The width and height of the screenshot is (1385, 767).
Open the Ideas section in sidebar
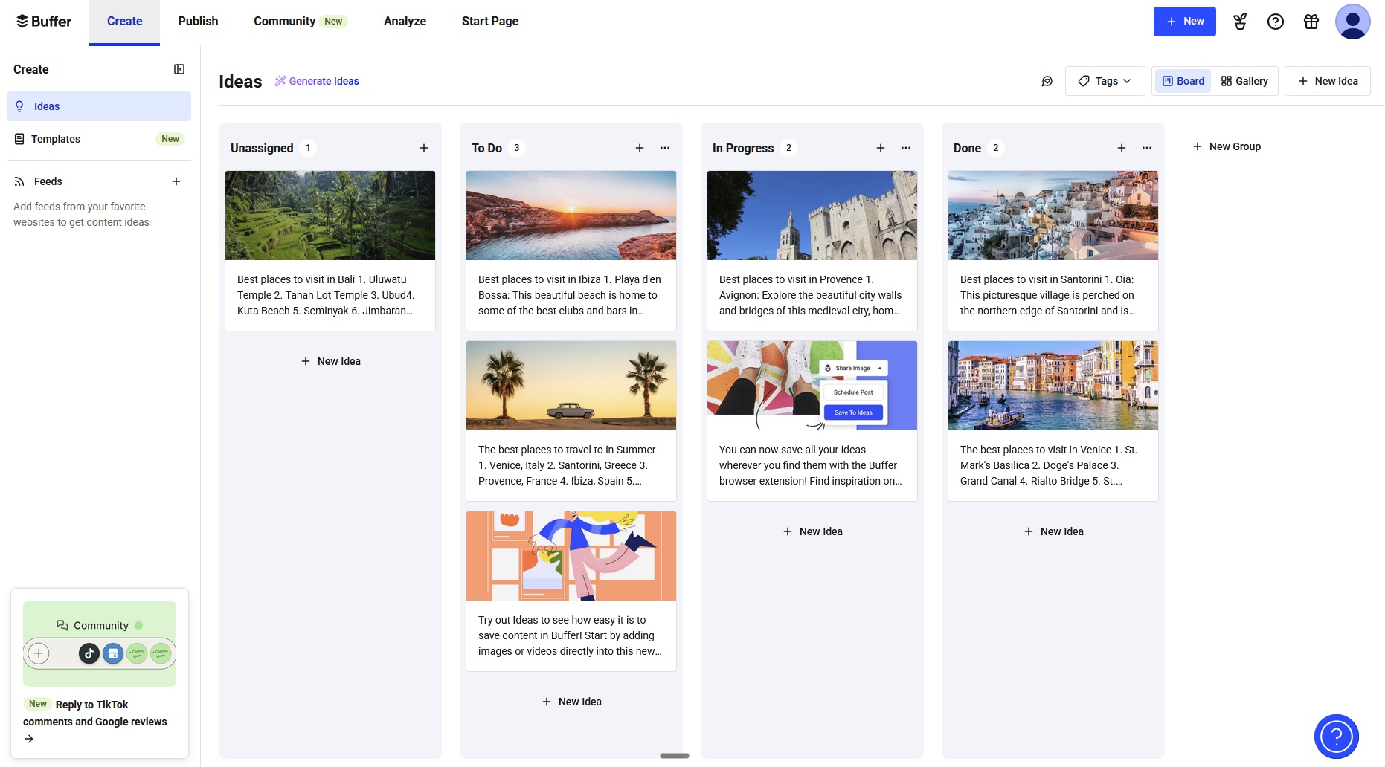(47, 106)
